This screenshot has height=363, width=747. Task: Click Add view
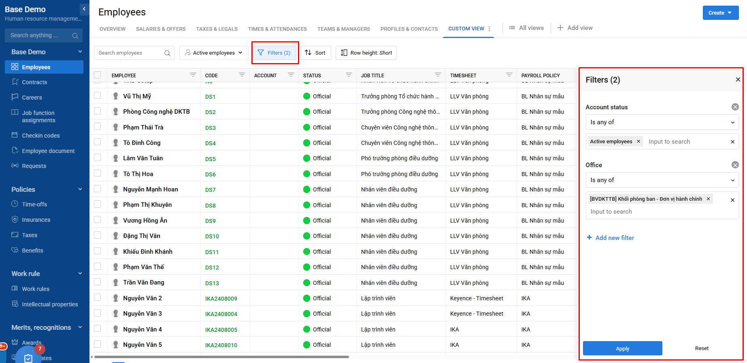pos(575,28)
